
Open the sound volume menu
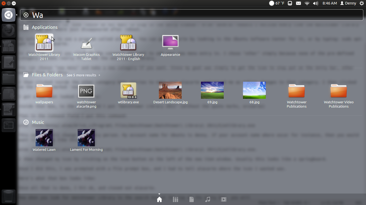tap(316, 3)
